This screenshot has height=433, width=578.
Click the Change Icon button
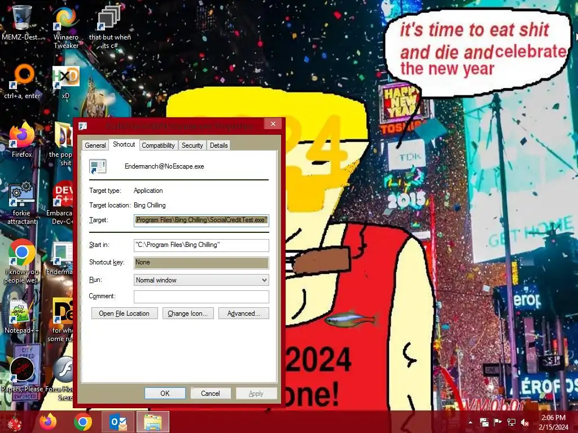pos(188,313)
